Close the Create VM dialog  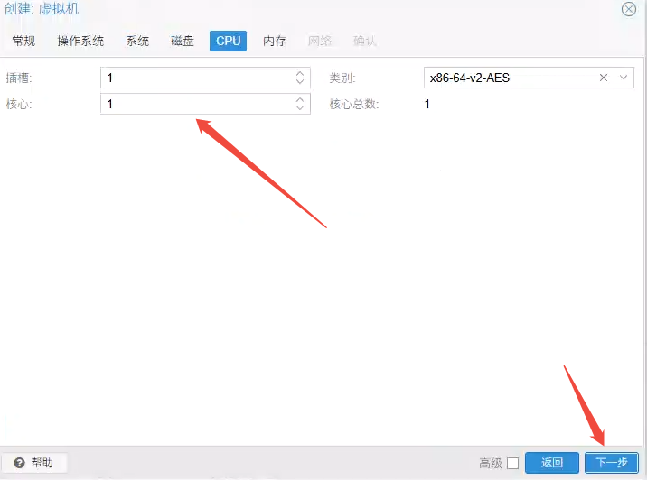(628, 9)
